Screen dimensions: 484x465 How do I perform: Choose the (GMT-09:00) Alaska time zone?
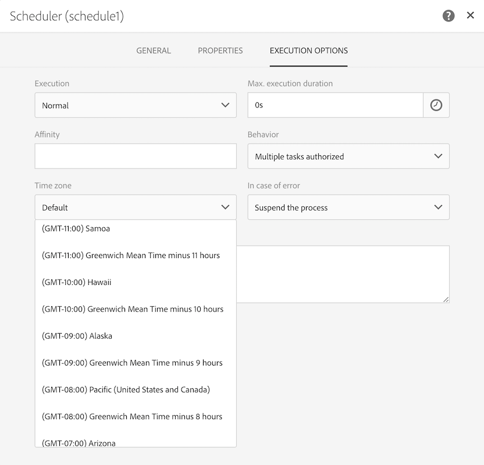pyautogui.click(x=77, y=335)
